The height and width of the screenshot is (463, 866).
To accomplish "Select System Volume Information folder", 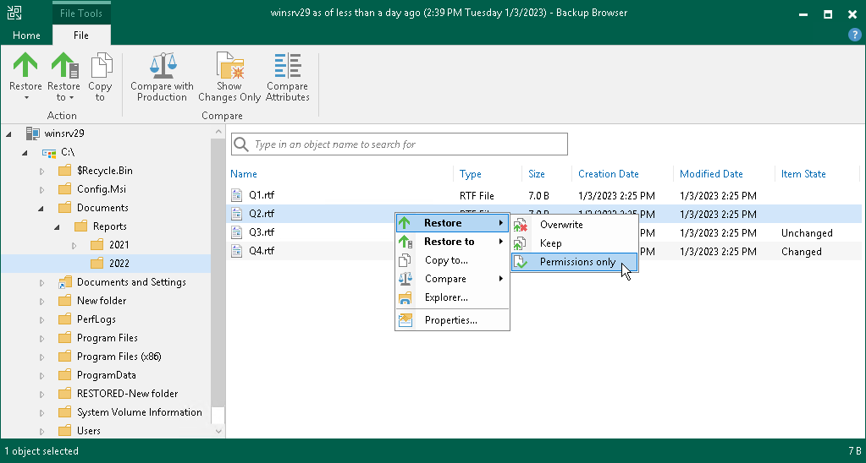I will (x=139, y=412).
